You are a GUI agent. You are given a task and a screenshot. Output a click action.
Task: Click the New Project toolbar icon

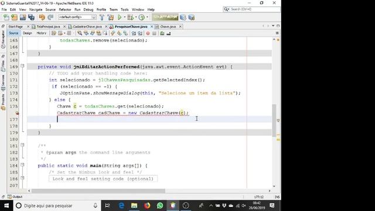[14, 17]
